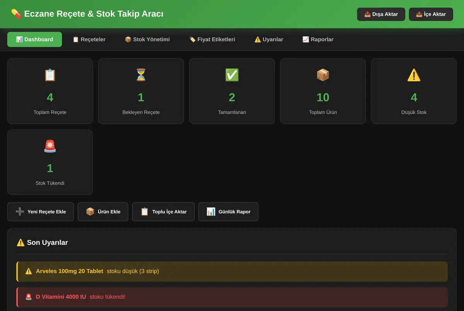Open the Günlük Rapor daily report

coord(228,212)
